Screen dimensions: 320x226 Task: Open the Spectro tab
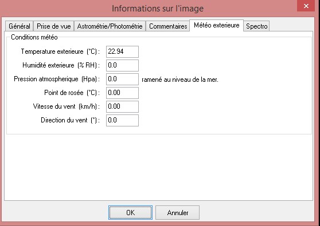pyautogui.click(x=256, y=26)
